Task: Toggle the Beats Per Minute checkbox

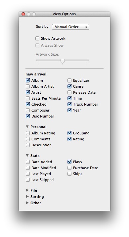Action: click(x=28, y=98)
